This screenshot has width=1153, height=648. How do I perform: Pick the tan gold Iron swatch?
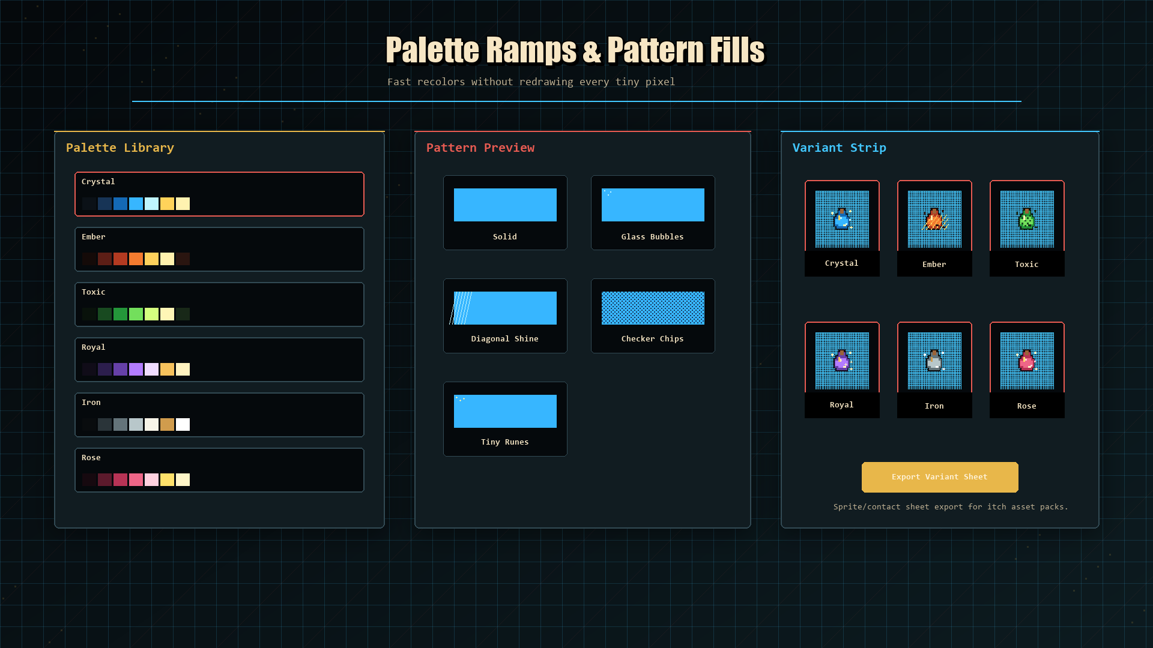pos(167,425)
